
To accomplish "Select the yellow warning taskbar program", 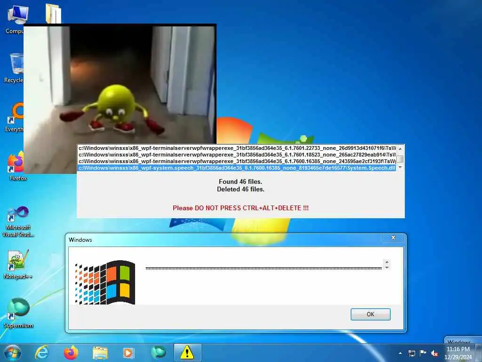I will 187,353.
